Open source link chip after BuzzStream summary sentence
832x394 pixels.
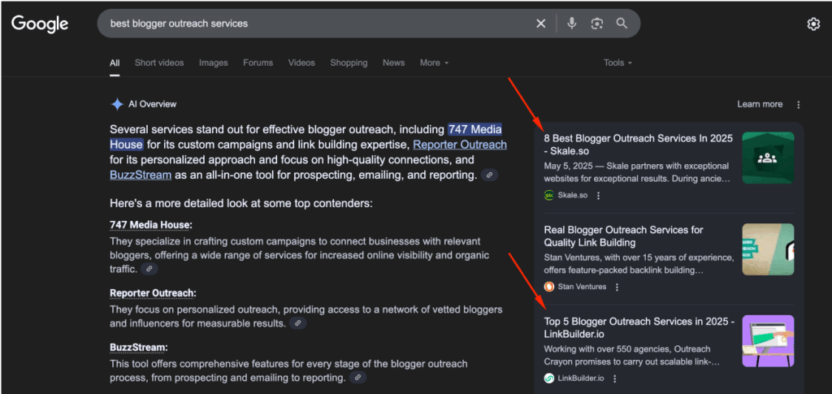489,175
